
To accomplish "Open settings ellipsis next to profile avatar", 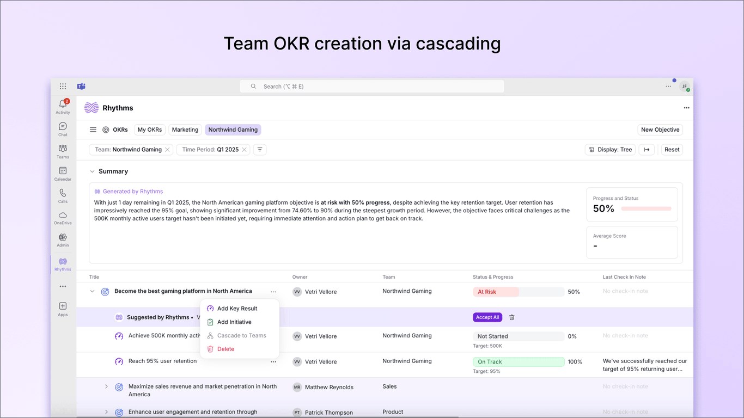I will [x=668, y=87].
